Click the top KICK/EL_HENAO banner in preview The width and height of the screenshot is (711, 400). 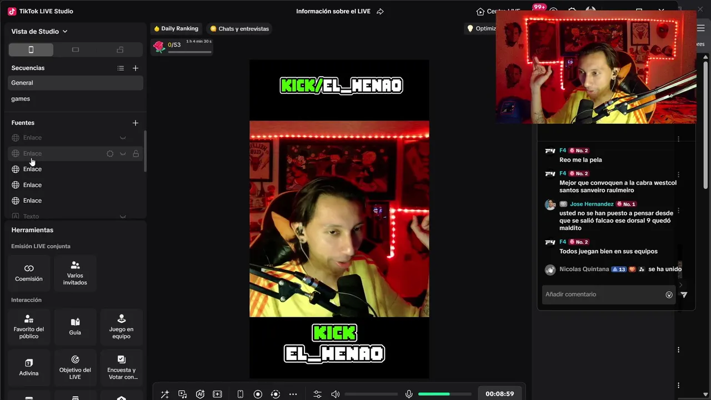pyautogui.click(x=341, y=86)
